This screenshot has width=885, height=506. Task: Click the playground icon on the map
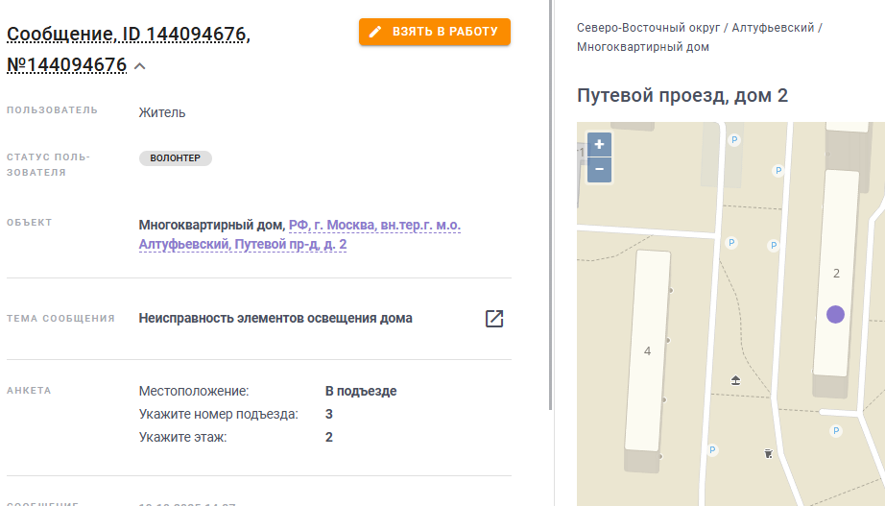click(x=735, y=380)
